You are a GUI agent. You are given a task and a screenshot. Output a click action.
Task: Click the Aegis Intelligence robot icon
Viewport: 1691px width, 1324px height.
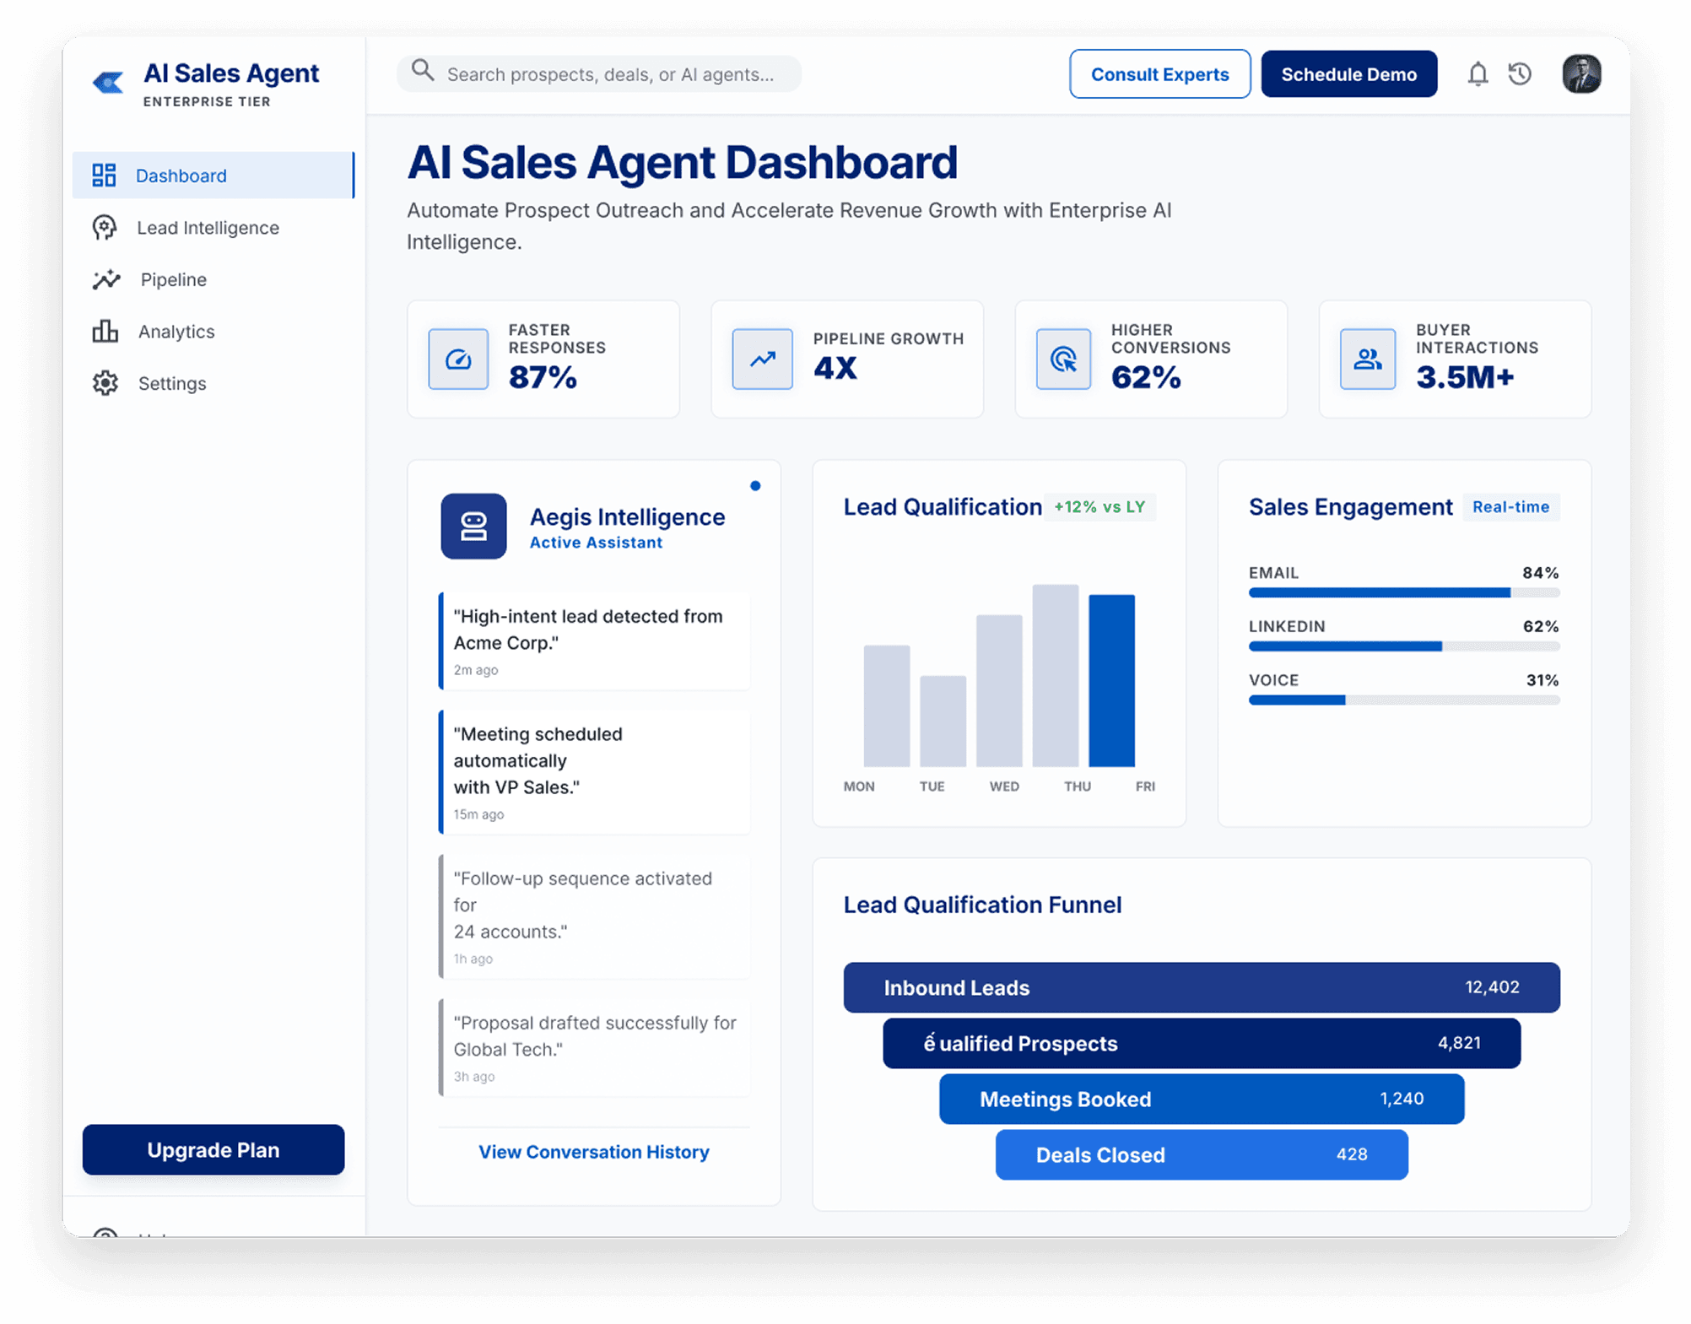pyautogui.click(x=473, y=526)
